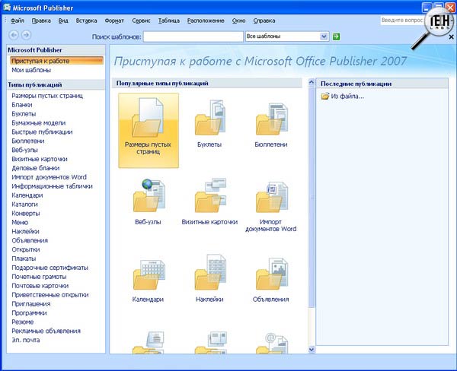This screenshot has height=371, width=457.
Task: Click the green search go button
Action: tap(336, 36)
